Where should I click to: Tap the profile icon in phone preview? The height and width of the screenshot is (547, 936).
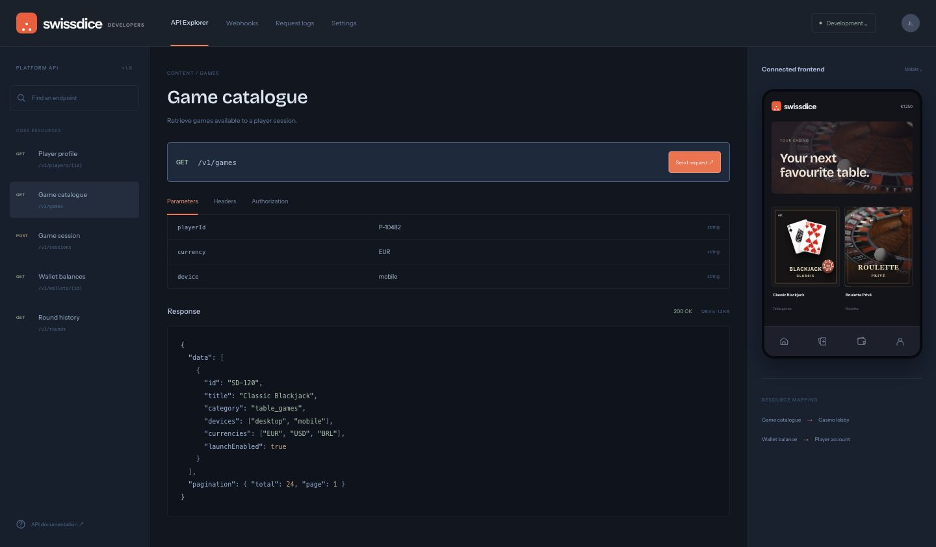click(x=900, y=341)
